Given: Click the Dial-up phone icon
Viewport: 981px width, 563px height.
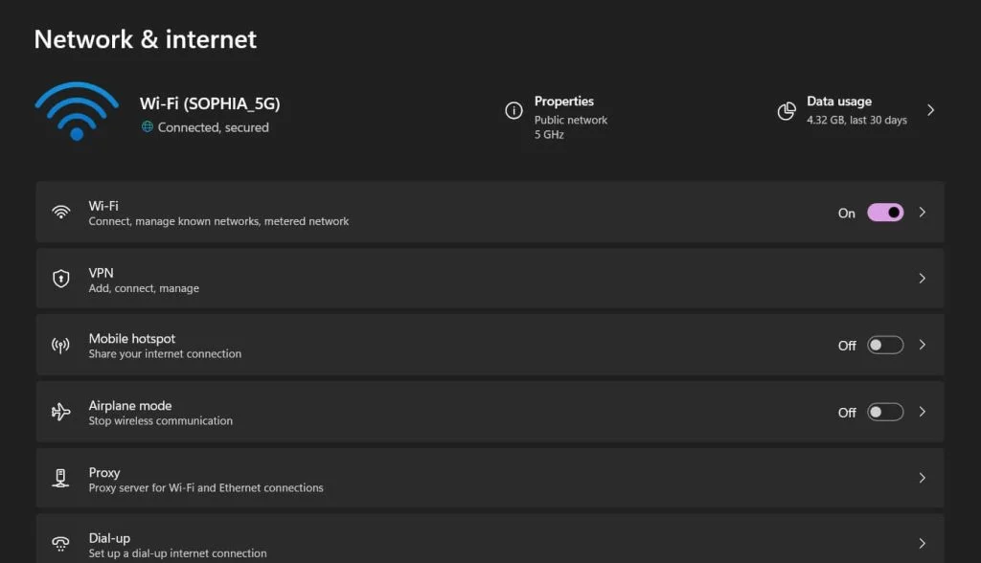Looking at the screenshot, I should (x=61, y=544).
